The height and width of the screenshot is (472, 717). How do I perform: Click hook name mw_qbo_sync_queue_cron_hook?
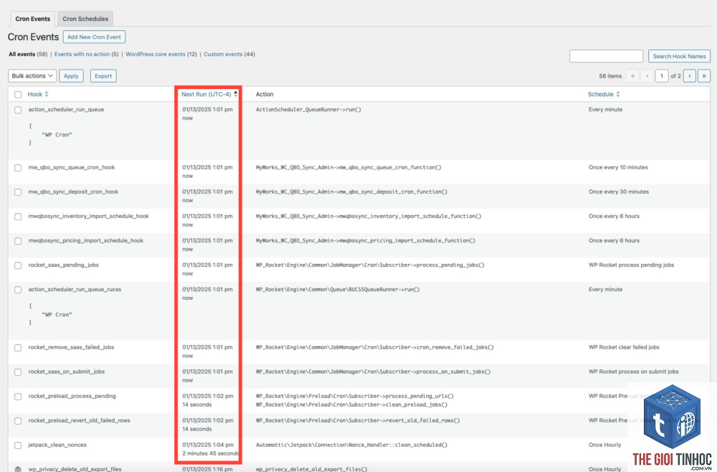(x=71, y=167)
